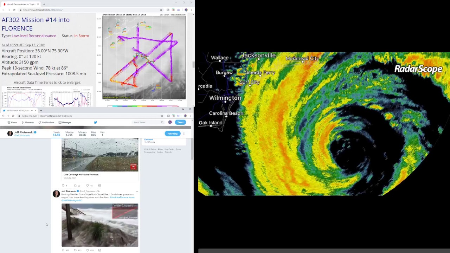Image resolution: width=450 pixels, height=253 pixels.
Task: Open new tab in Twitter browser window
Action: pyautogui.click(x=41, y=110)
